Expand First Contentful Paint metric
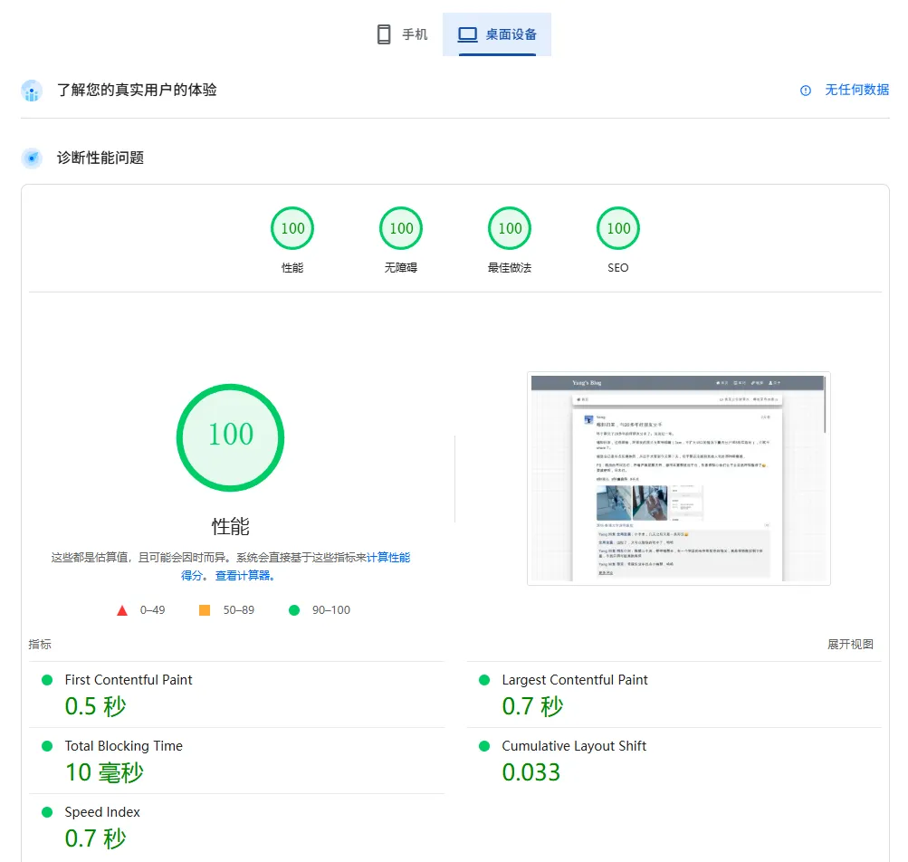This screenshot has width=908, height=862. (129, 680)
